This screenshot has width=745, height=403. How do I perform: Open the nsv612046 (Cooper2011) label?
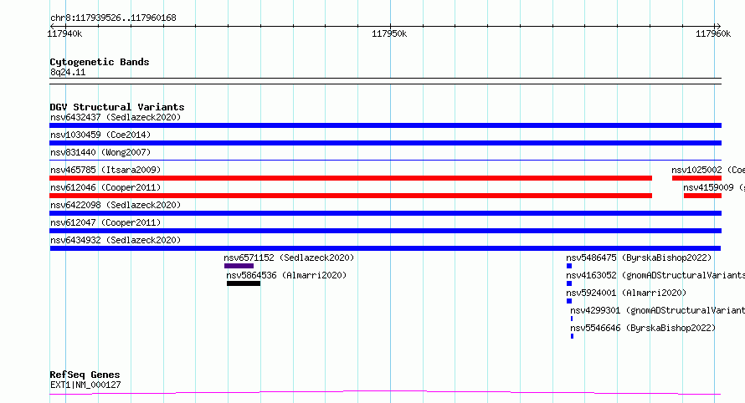pos(105,187)
